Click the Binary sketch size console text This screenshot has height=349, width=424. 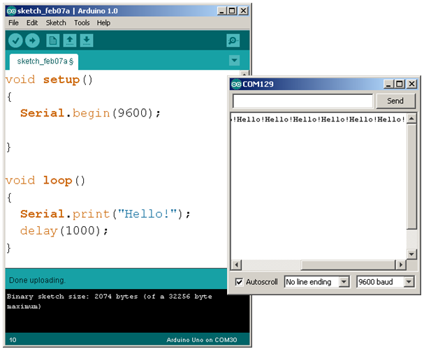tap(109, 302)
